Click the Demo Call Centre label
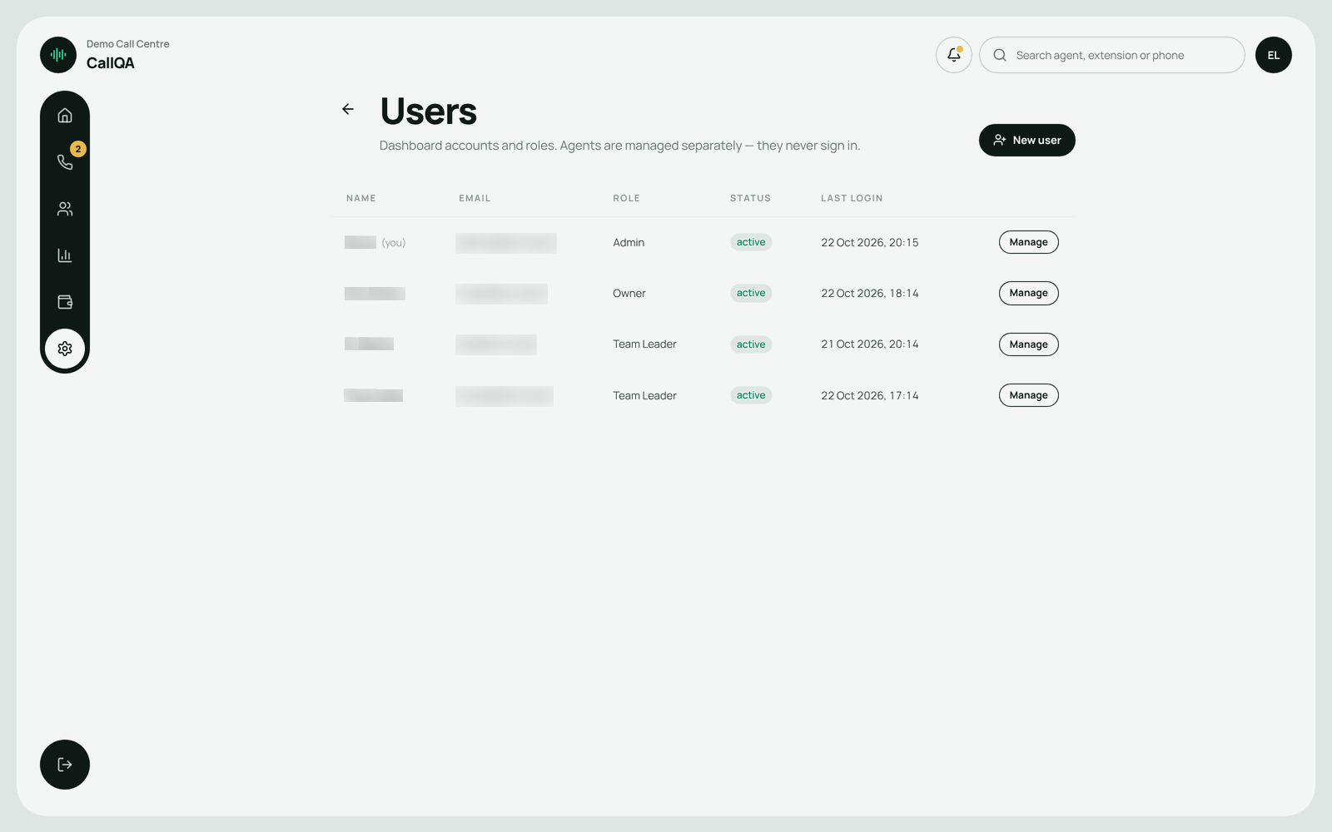This screenshot has width=1332, height=832. coord(128,44)
